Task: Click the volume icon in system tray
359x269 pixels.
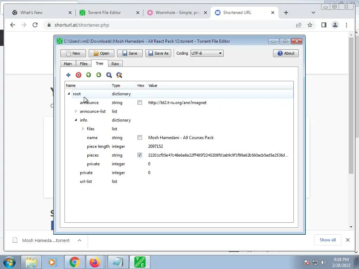Action: pyautogui.click(x=324, y=262)
